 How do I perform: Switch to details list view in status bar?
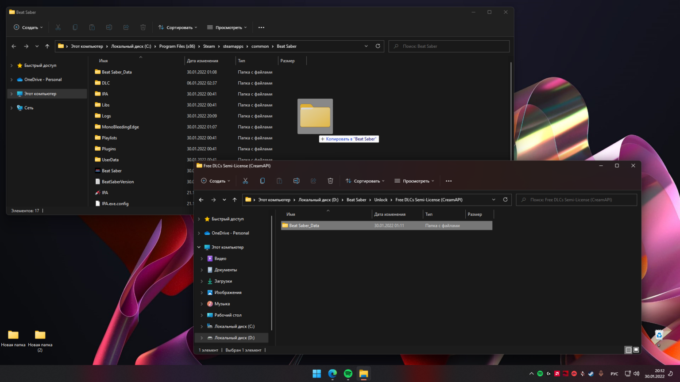tap(628, 350)
